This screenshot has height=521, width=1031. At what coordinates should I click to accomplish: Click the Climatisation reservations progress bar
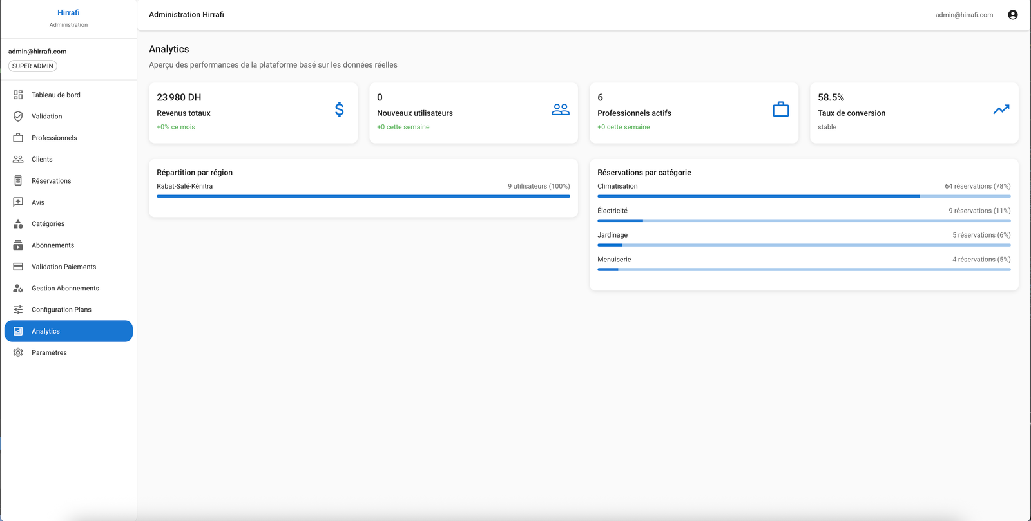[804, 196]
